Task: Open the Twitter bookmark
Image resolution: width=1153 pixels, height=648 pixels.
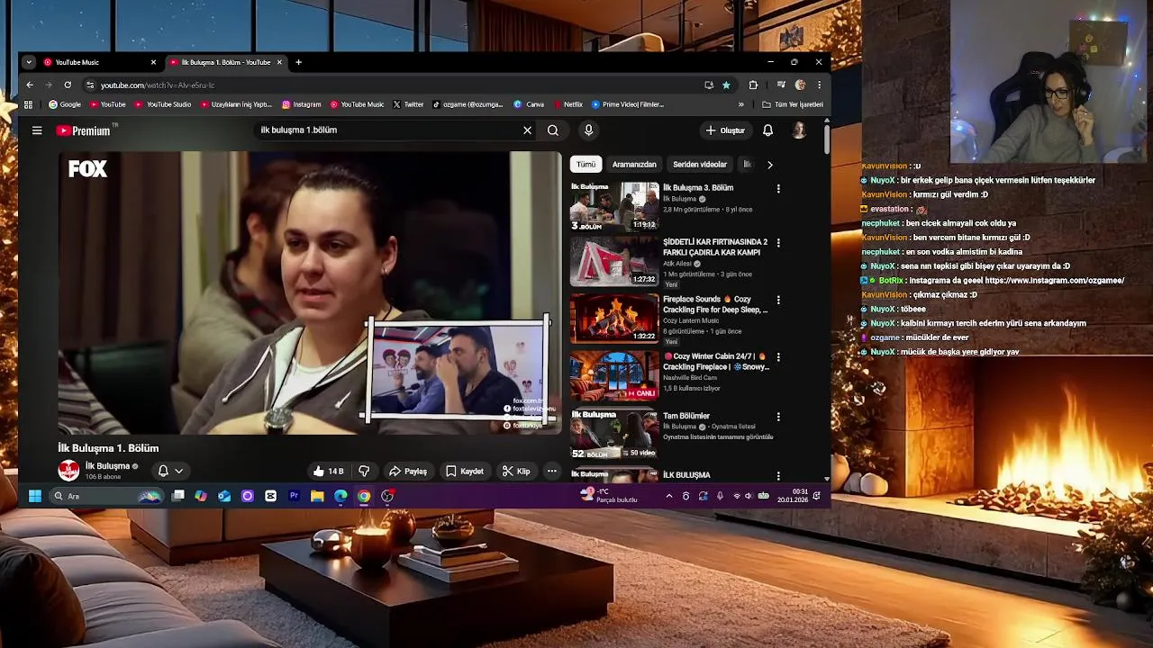Action: pyautogui.click(x=408, y=104)
